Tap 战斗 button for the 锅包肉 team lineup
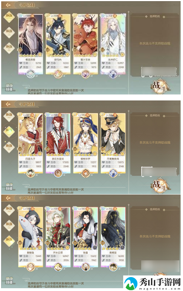Viewport: 183px width, 291px height. coord(159,86)
